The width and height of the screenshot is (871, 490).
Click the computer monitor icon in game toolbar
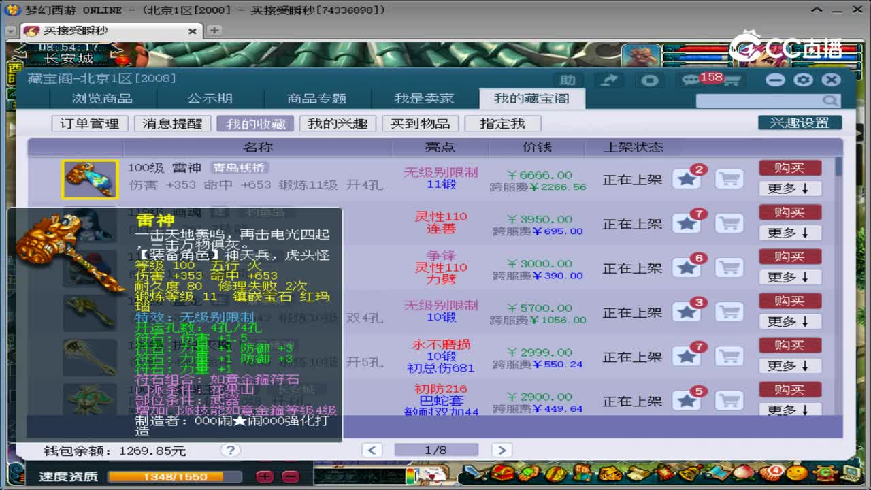[850, 472]
